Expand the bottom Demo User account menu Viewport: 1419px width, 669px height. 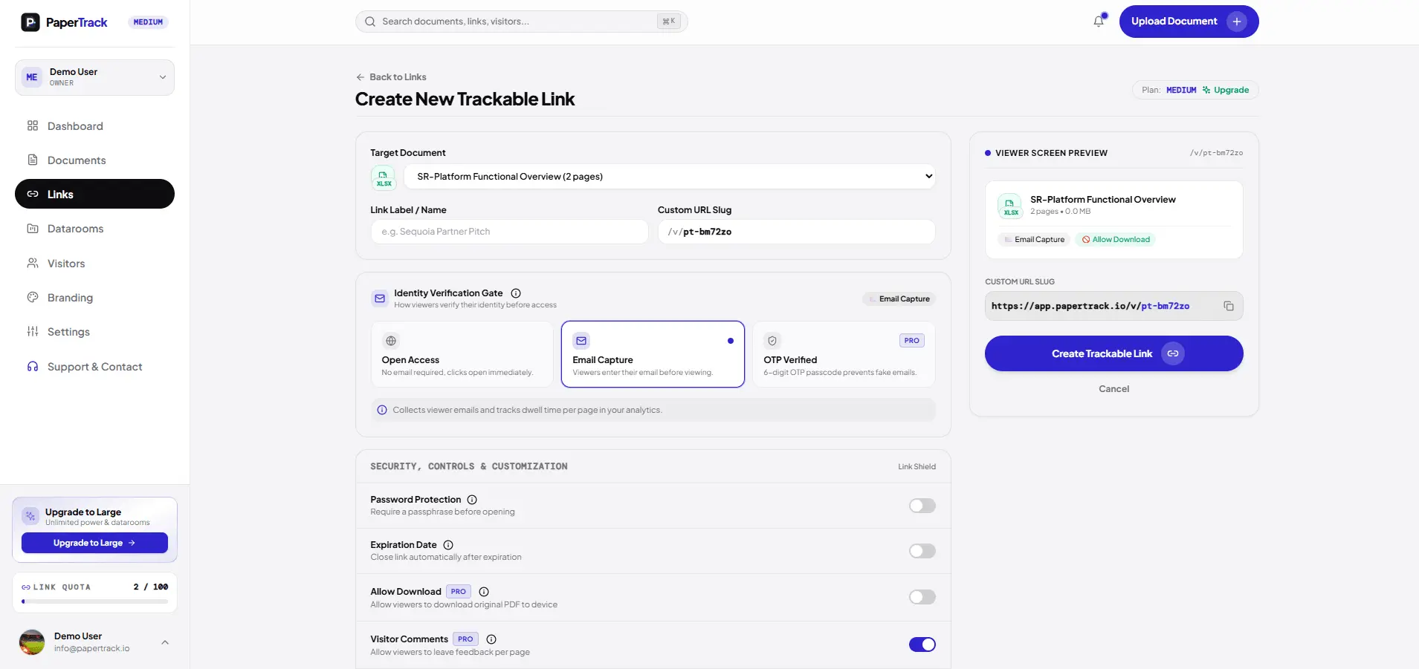[94, 642]
